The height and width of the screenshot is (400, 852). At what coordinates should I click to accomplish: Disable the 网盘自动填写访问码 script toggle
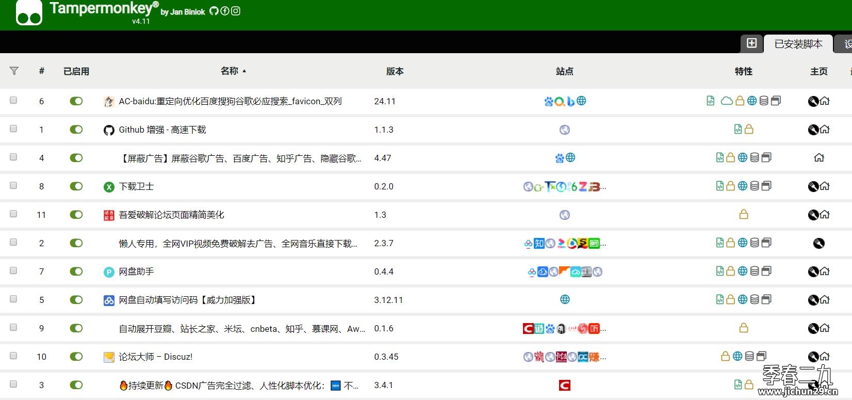[x=76, y=300]
